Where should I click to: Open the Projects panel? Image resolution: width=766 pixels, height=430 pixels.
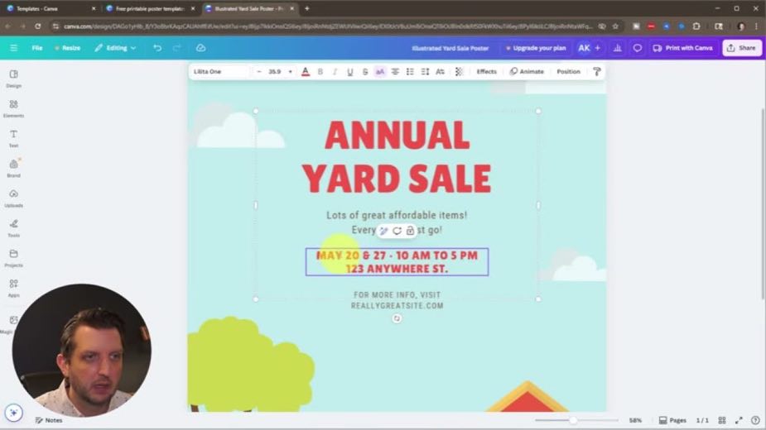tap(14, 258)
